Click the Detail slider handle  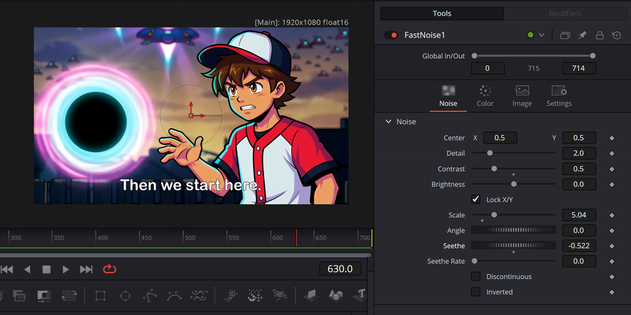pyautogui.click(x=490, y=153)
